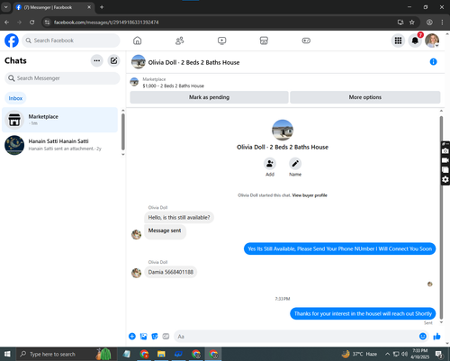This screenshot has width=450, height=361.
Task: Choose a GIF with the GIF icon
Action: pyautogui.click(x=166, y=337)
